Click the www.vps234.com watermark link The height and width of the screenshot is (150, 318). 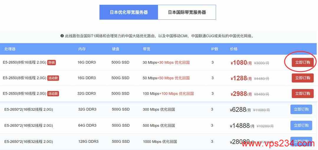click(x=278, y=143)
